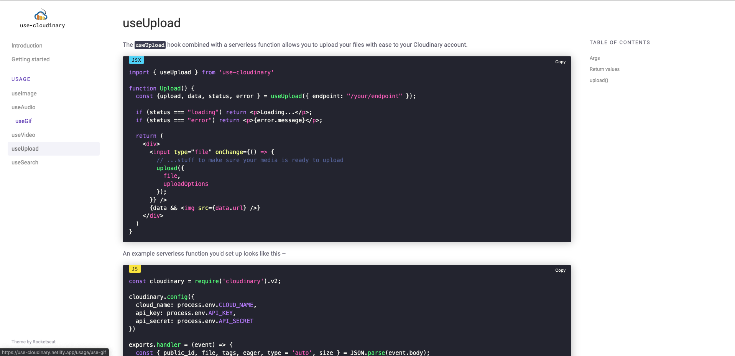The width and height of the screenshot is (735, 356).
Task: Select useUpload in the sidebar
Action: 54,149
